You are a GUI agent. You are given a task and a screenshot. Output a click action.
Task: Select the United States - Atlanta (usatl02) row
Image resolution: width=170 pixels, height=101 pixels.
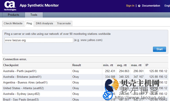(85, 88)
